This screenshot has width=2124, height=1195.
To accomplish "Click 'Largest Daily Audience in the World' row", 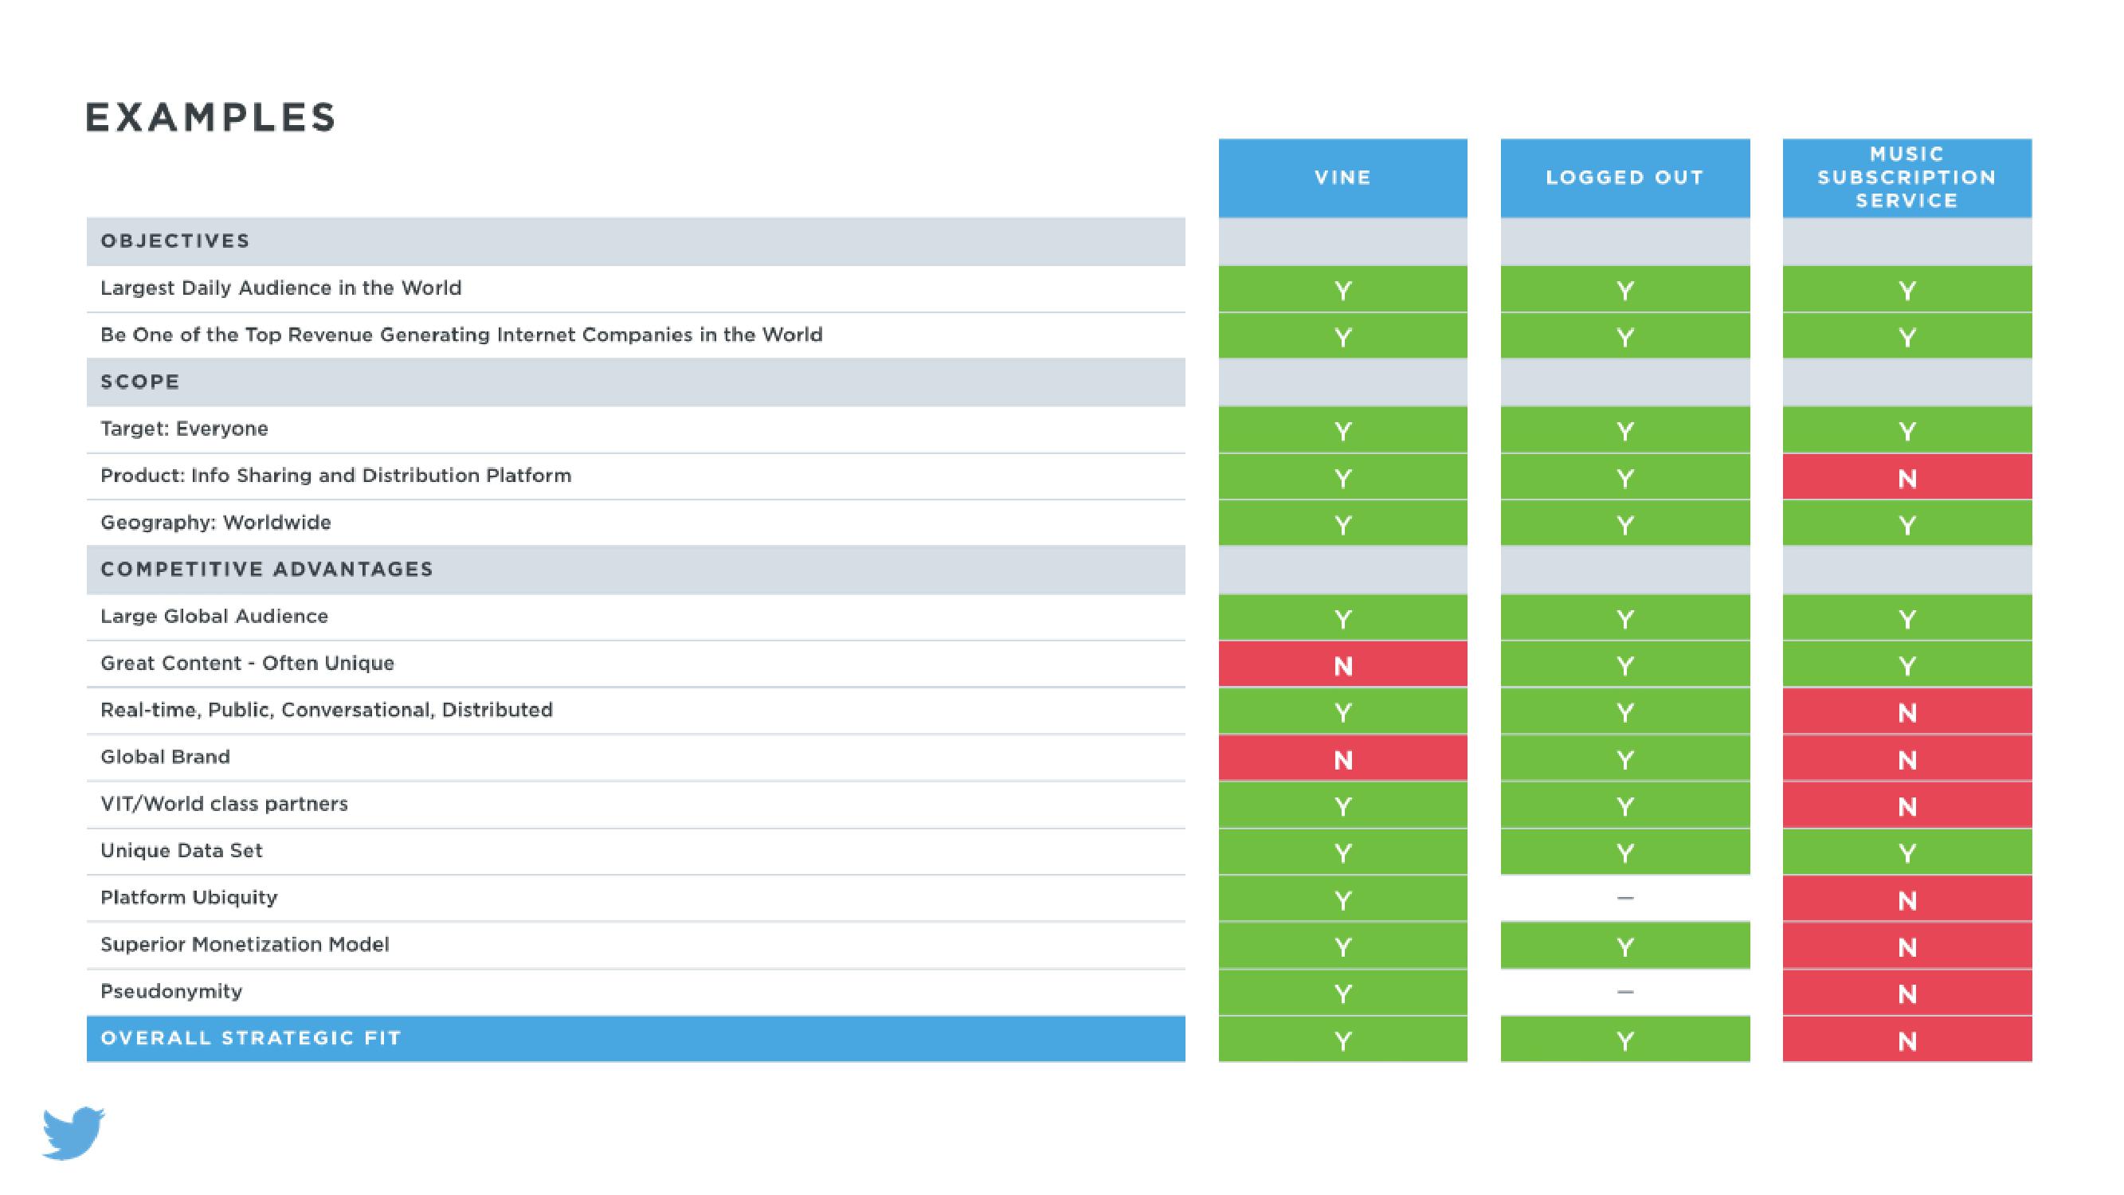I will click(636, 288).
